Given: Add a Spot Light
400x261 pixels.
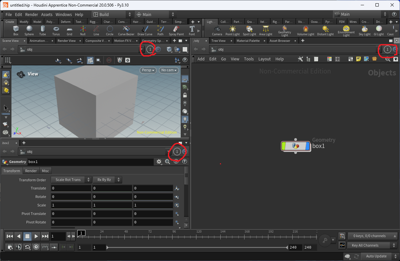Looking at the screenshot, I should (249, 31).
